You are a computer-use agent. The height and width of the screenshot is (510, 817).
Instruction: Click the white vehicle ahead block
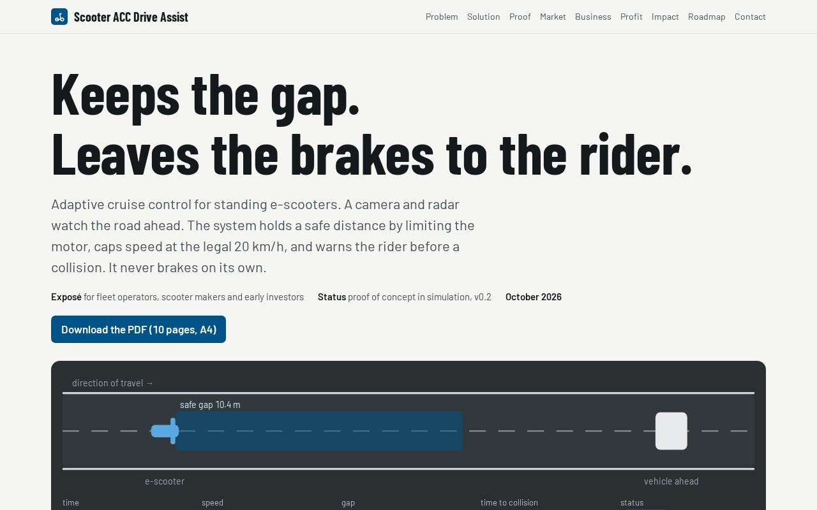click(x=671, y=431)
